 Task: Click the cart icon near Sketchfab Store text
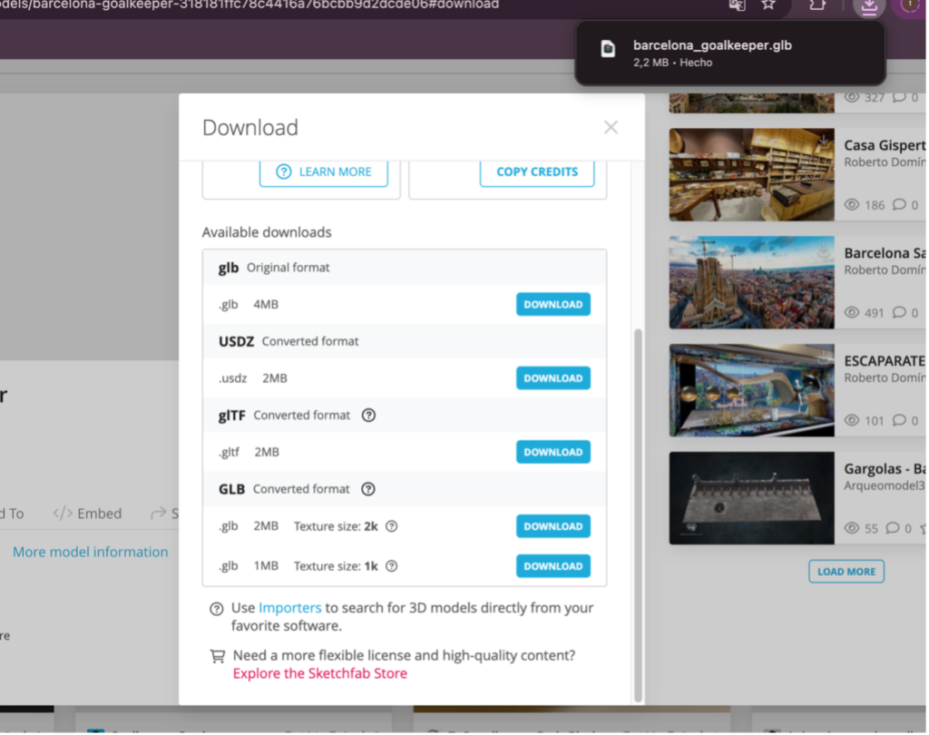(x=216, y=655)
